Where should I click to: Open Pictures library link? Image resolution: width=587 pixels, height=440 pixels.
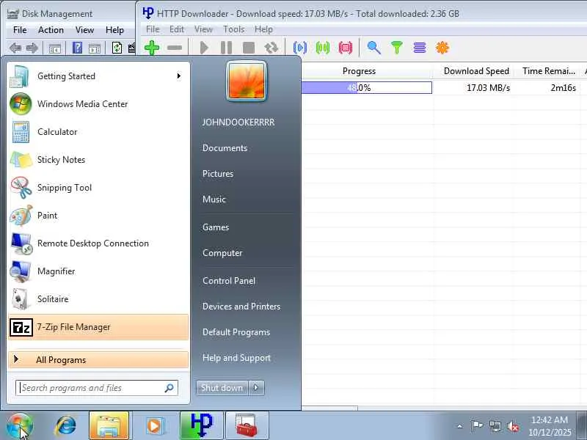click(x=218, y=174)
